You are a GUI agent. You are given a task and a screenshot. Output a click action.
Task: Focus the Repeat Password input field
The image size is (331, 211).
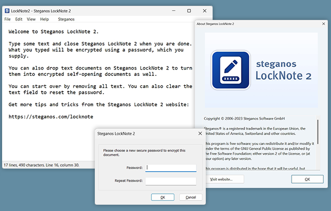171,181
